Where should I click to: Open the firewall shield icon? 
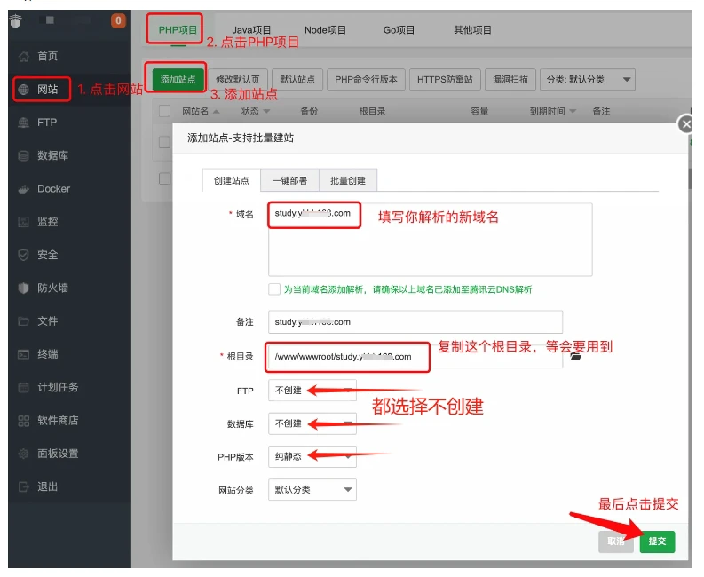point(24,288)
